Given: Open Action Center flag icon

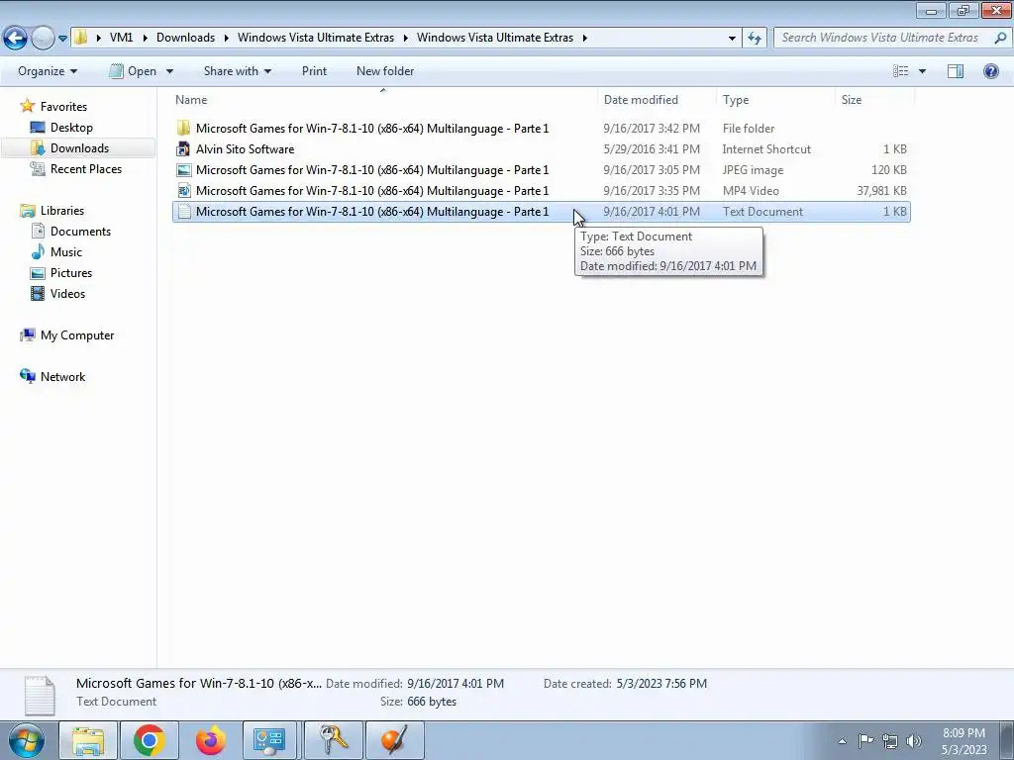Looking at the screenshot, I should pos(865,740).
